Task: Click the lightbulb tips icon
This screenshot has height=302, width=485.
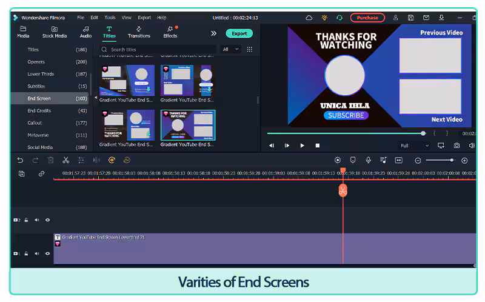Action: pos(324,18)
